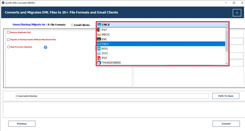The width and height of the screenshot is (245, 131).
Task: Click the Convert button
Action: click(226, 124)
